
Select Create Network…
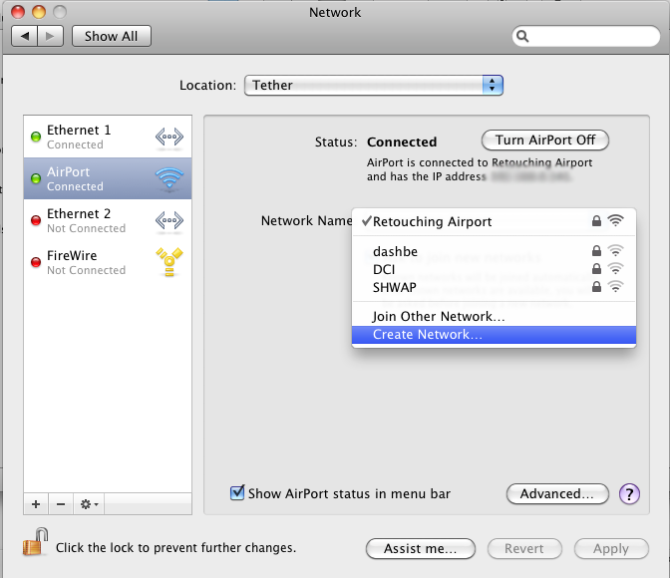pyautogui.click(x=494, y=335)
